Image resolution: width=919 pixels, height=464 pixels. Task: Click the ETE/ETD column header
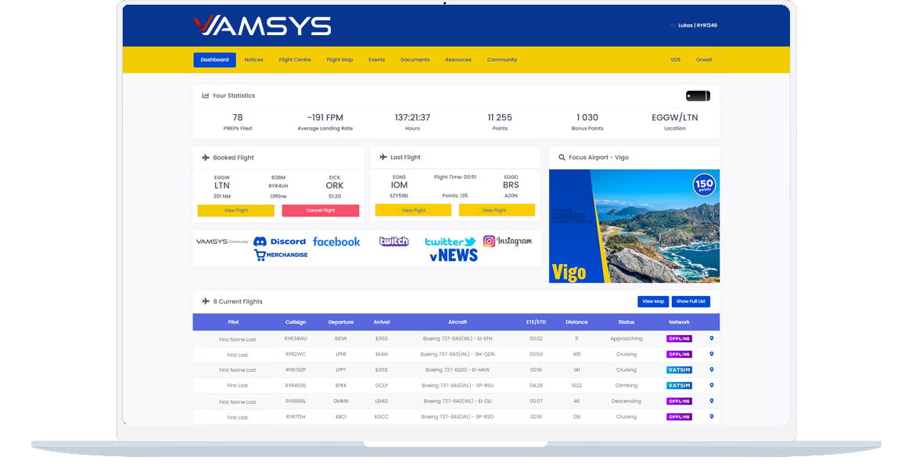(536, 323)
